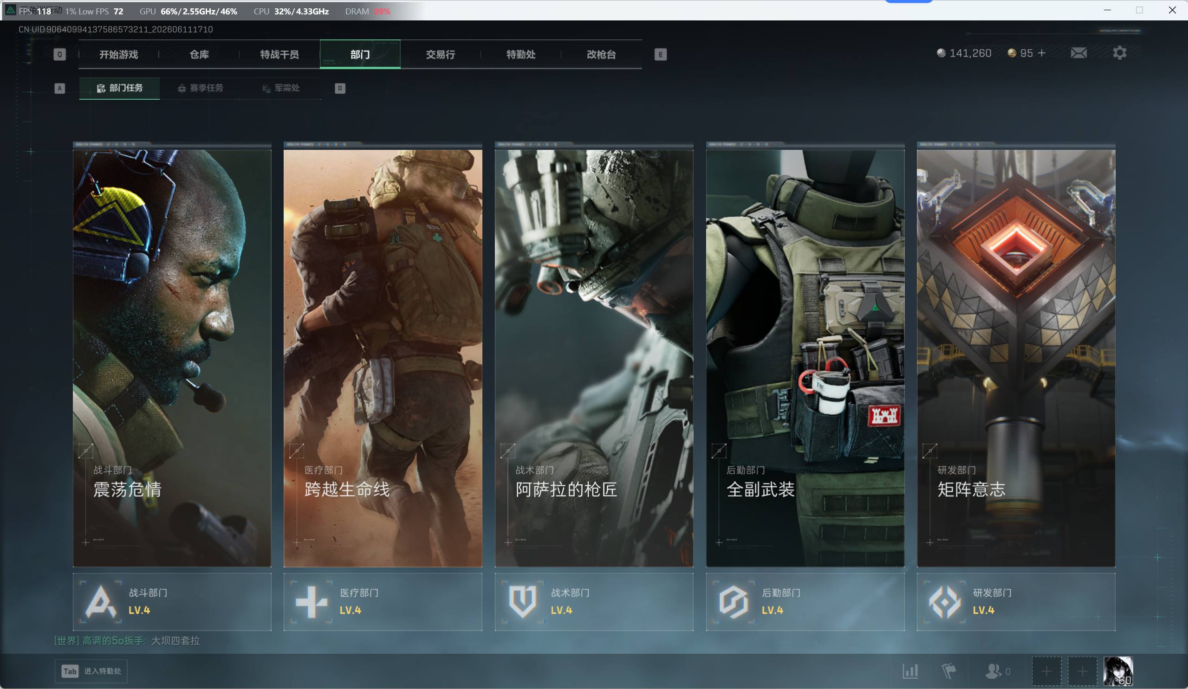Click the Q key hint icon

[59, 54]
